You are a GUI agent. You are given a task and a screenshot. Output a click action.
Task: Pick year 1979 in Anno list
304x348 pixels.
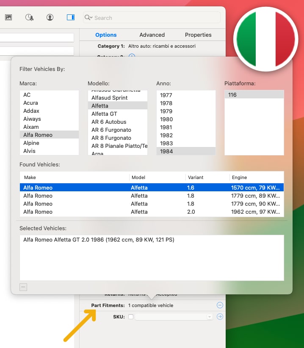pyautogui.click(x=186, y=111)
